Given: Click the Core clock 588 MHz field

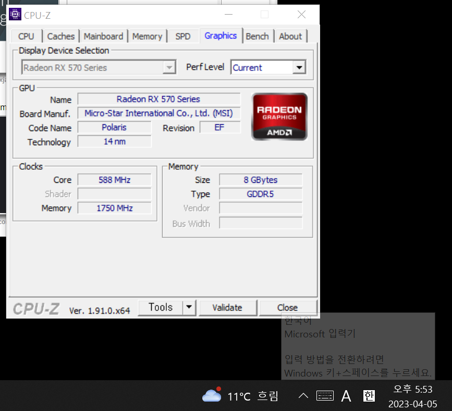Looking at the screenshot, I should click(x=114, y=180).
